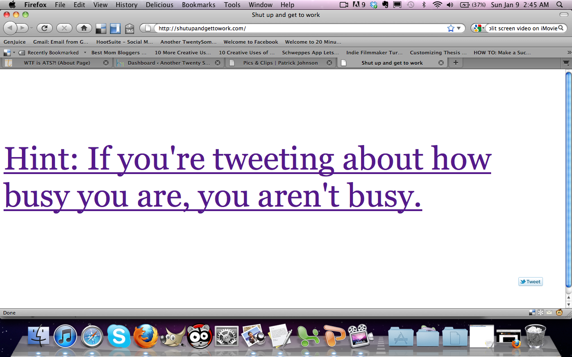
Task: Open Delicious bookmarks checkerboard icon in navigation toolbar
Action: point(101,29)
